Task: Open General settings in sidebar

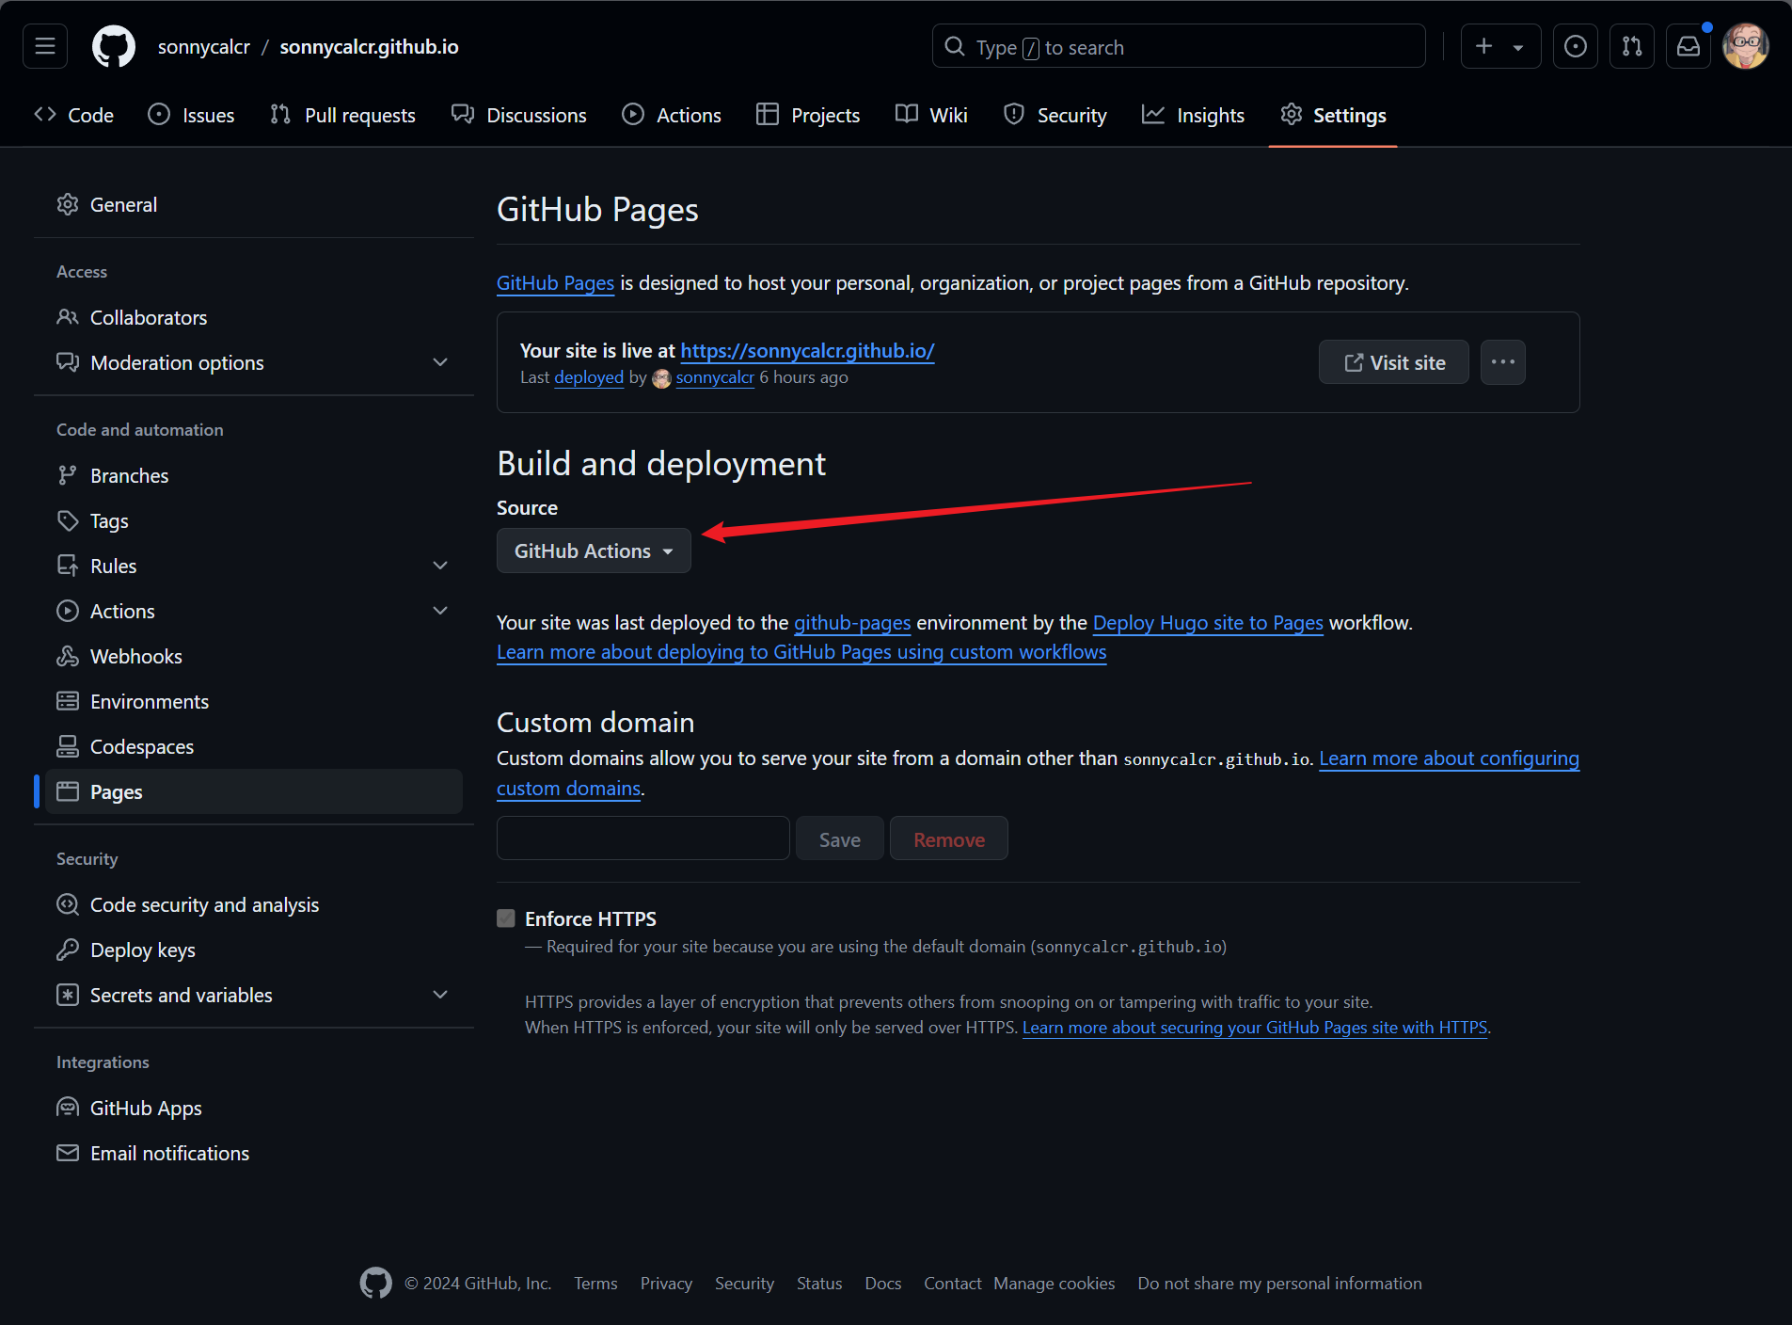Action: [x=254, y=204]
